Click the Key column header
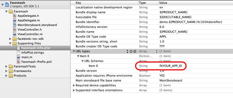Viewport: 233px width, 98px height. pyautogui.click(x=78, y=3)
